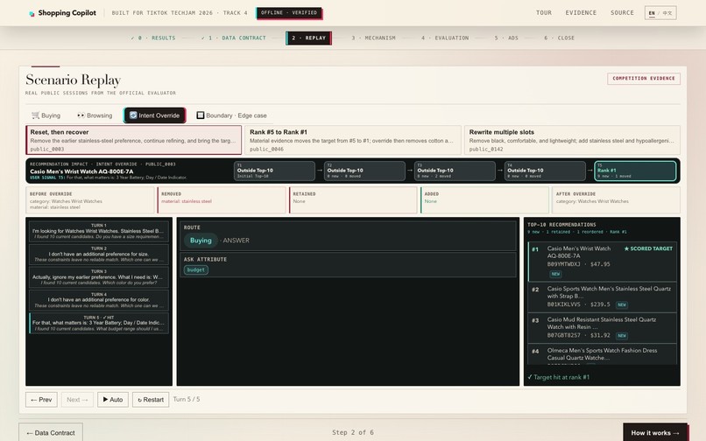Go to step 1 · DATA CONTRACT

pos(234,38)
